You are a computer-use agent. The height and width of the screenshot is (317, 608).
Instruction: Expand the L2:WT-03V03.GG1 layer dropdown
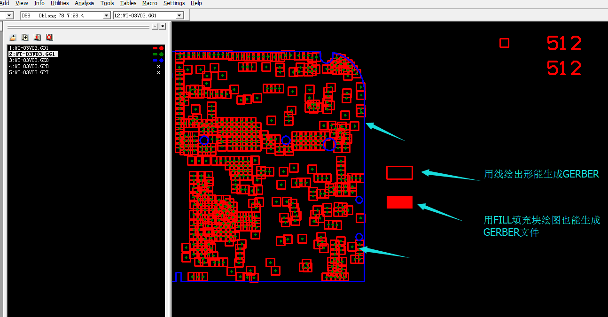click(x=179, y=15)
